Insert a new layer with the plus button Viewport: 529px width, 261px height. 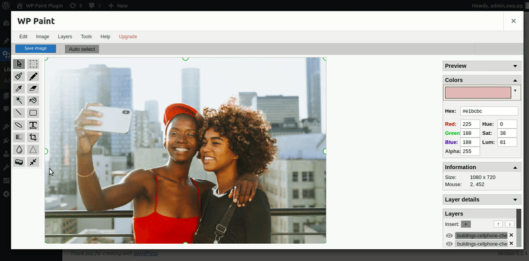pyautogui.click(x=466, y=224)
